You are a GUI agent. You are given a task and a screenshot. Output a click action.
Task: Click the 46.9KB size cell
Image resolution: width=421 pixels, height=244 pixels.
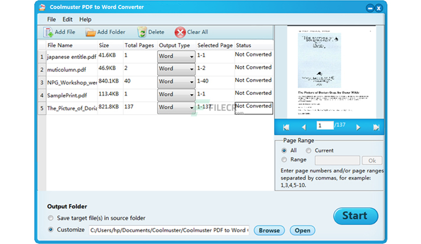point(107,68)
